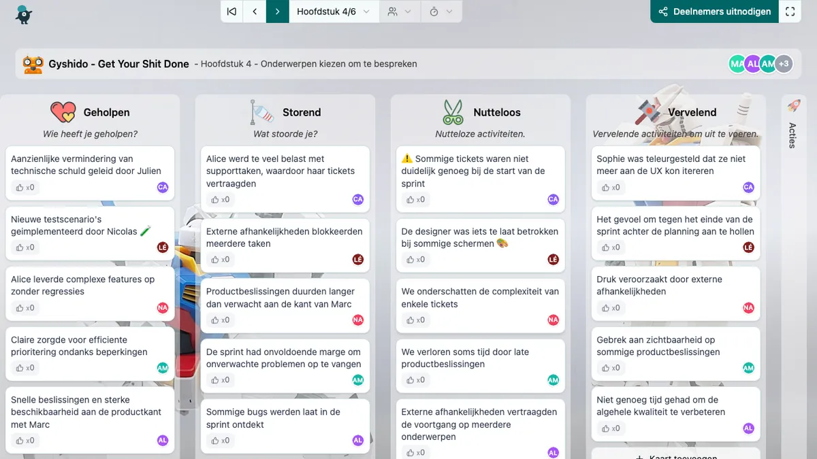Screen dimensions: 817x459
Task: Select the Storend column header
Action: (x=302, y=112)
